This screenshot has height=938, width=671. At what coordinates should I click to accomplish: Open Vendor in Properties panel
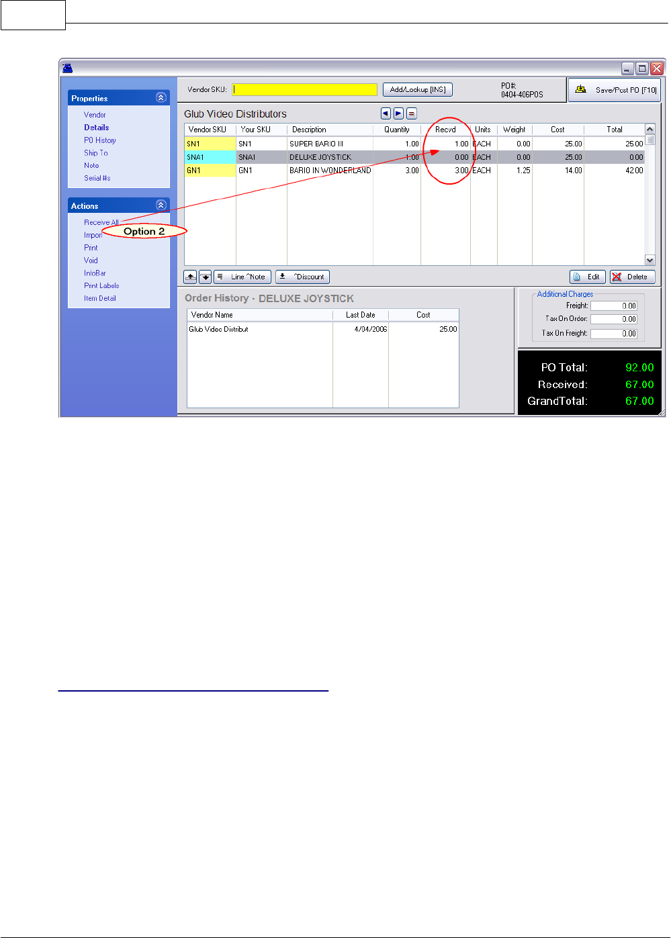(x=95, y=115)
